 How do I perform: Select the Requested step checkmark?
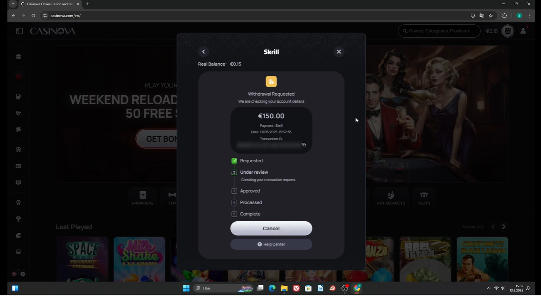[x=234, y=161]
